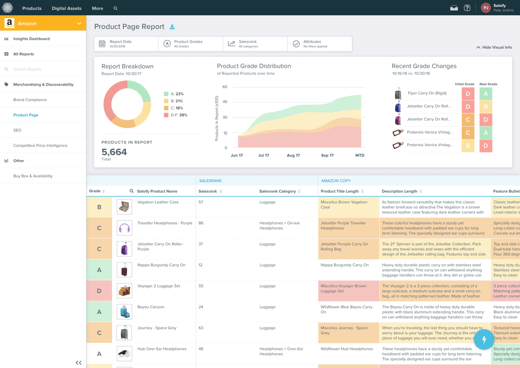Click the lightning bolt floating button
Image resolution: width=520 pixels, height=368 pixels.
(484, 339)
